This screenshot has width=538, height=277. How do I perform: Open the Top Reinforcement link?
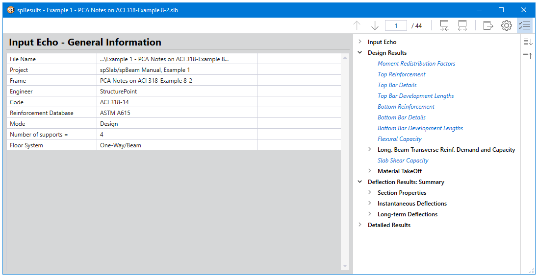click(x=402, y=74)
